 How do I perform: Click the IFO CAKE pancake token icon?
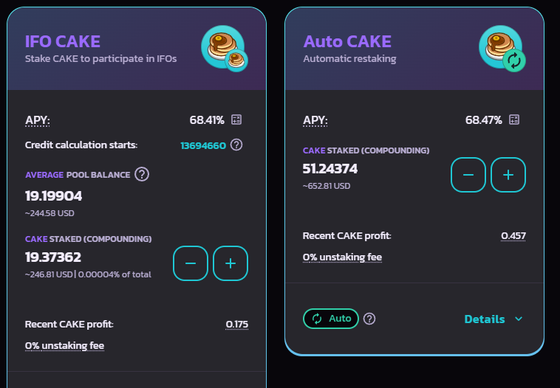225,48
